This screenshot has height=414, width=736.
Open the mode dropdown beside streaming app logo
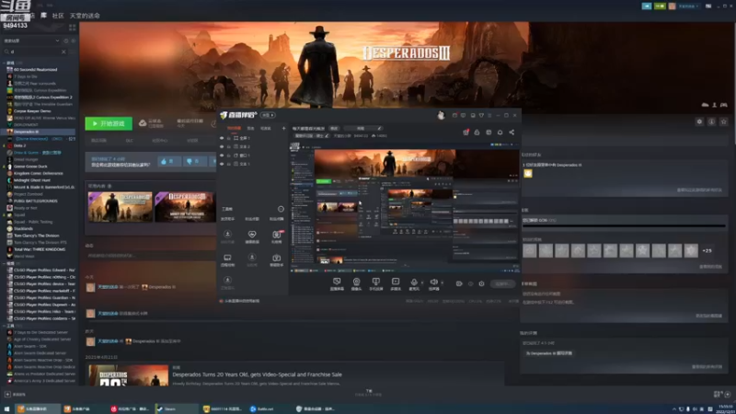(268, 115)
